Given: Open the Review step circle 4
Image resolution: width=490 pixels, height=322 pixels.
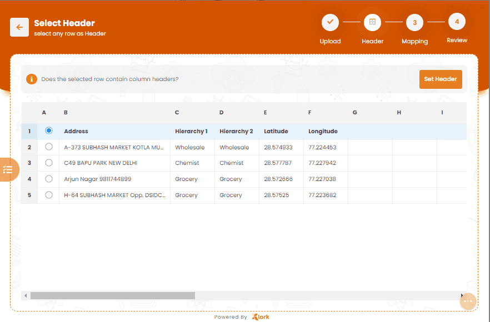Looking at the screenshot, I should pos(457,22).
